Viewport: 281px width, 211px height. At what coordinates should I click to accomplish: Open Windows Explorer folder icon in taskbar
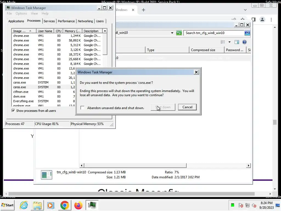click(37, 205)
